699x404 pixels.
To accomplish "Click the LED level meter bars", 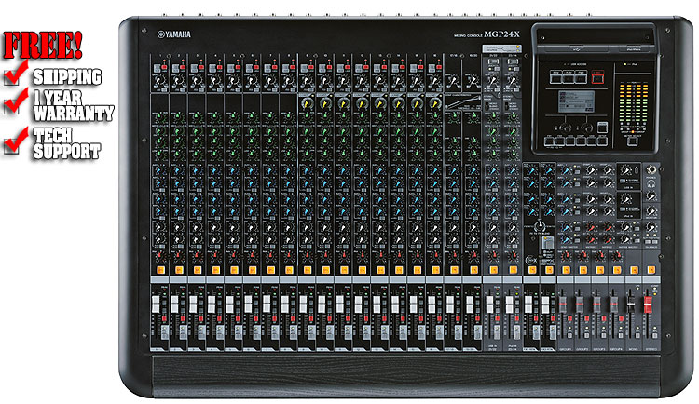I will coord(633,105).
